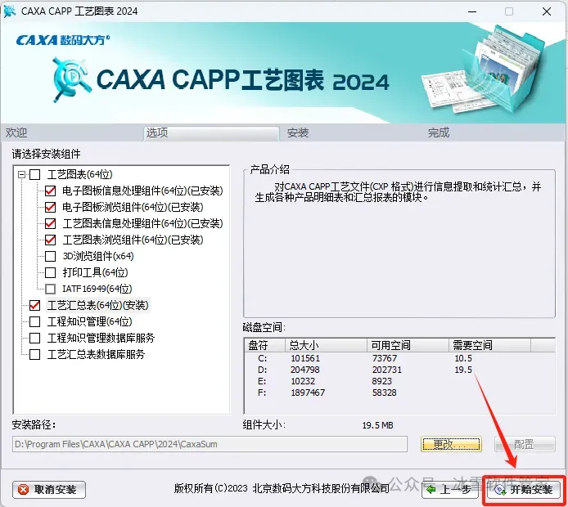
Task: Check 工程知识管理数据库服务 checkbox
Action: (34, 338)
